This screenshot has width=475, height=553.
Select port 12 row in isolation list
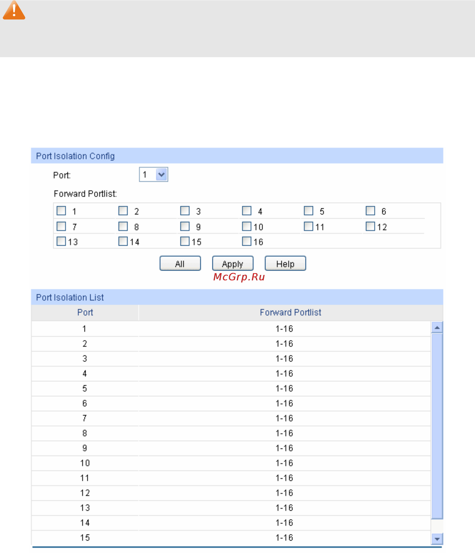(231, 493)
